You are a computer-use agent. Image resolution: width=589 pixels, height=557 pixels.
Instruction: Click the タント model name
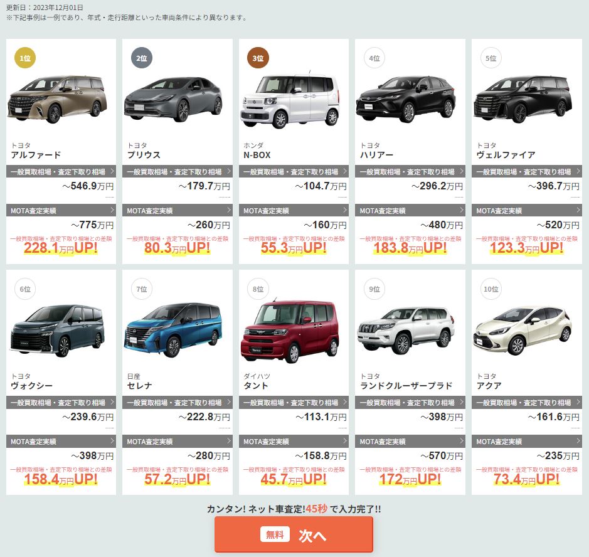pyautogui.click(x=256, y=386)
